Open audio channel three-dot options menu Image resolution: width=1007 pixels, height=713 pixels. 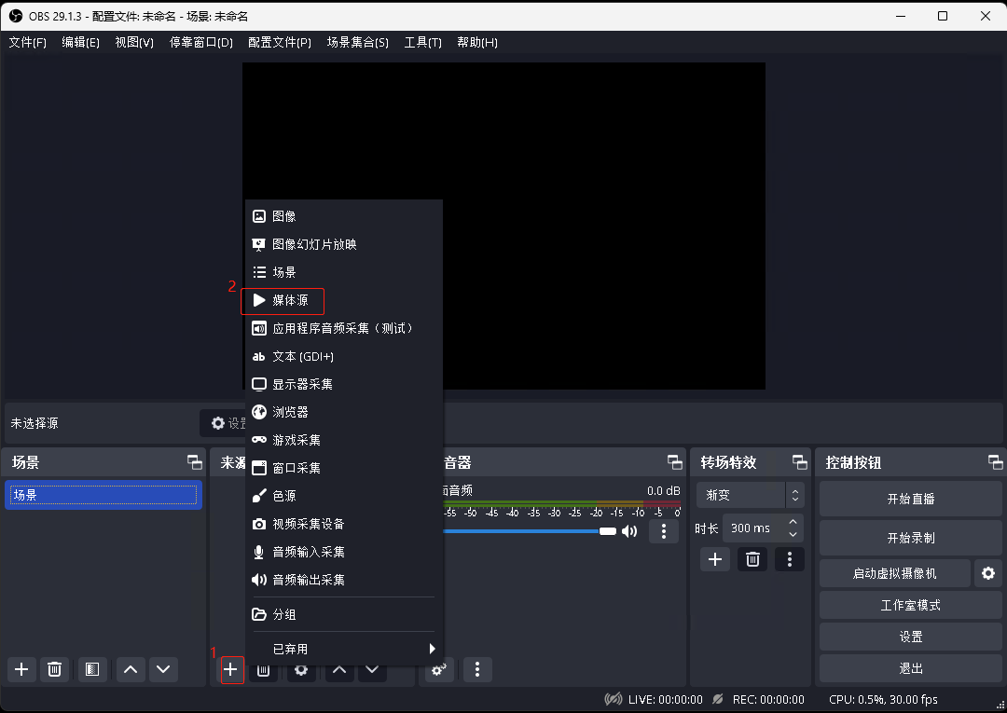pos(664,531)
